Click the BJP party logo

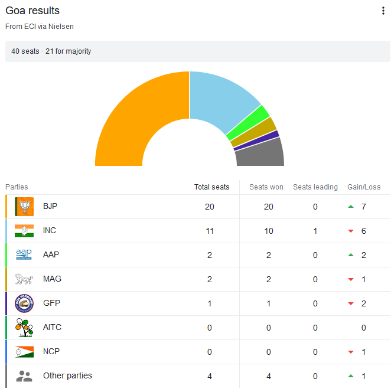pyautogui.click(x=24, y=207)
